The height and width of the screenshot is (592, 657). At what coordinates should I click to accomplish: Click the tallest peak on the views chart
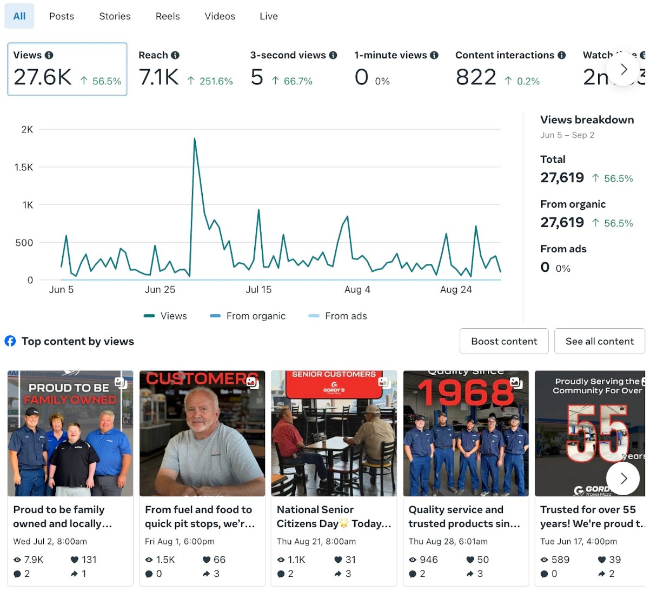pos(195,139)
